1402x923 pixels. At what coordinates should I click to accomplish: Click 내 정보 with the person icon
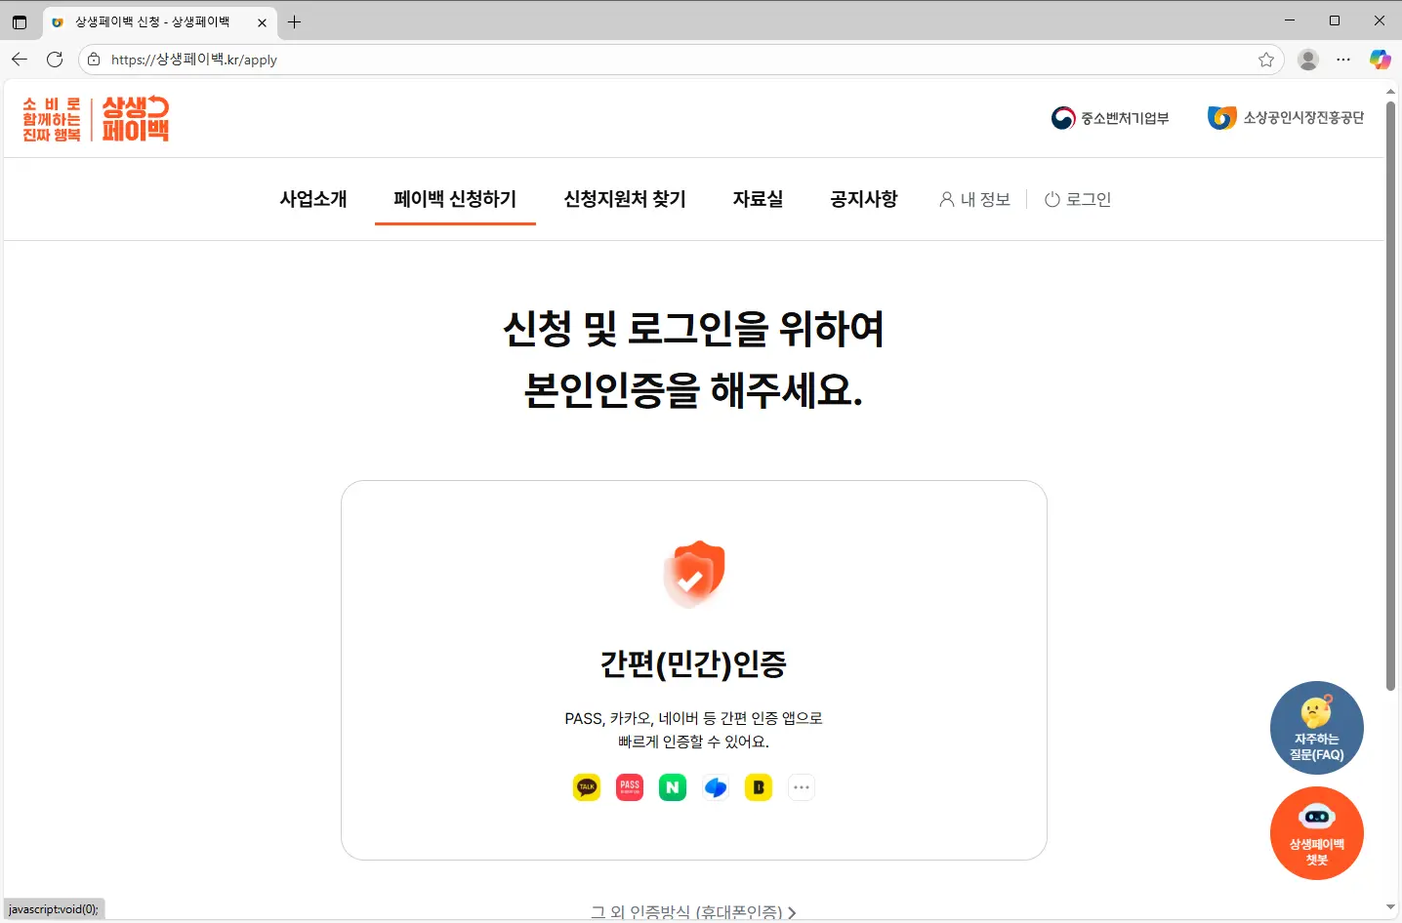pos(974,199)
